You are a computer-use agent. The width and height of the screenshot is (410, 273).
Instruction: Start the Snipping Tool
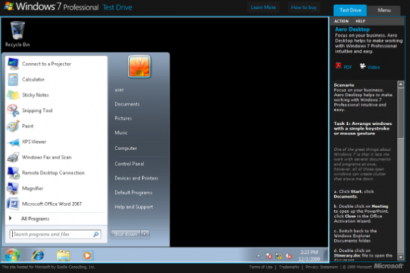pyautogui.click(x=37, y=111)
